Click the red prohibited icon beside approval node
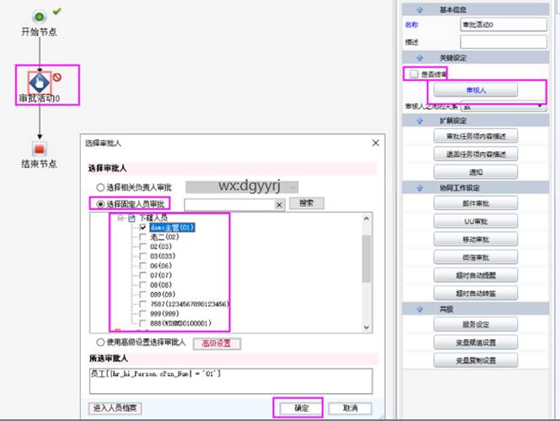This screenshot has width=560, height=421. [x=59, y=76]
